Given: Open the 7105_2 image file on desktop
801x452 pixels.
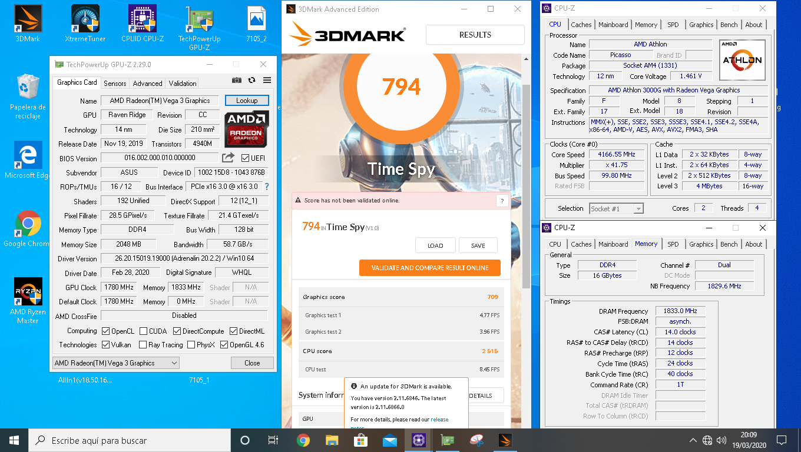Looking at the screenshot, I should [x=257, y=24].
